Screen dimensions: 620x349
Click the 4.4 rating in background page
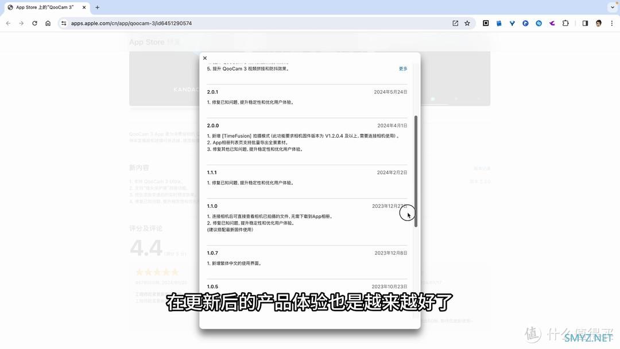[x=146, y=248]
